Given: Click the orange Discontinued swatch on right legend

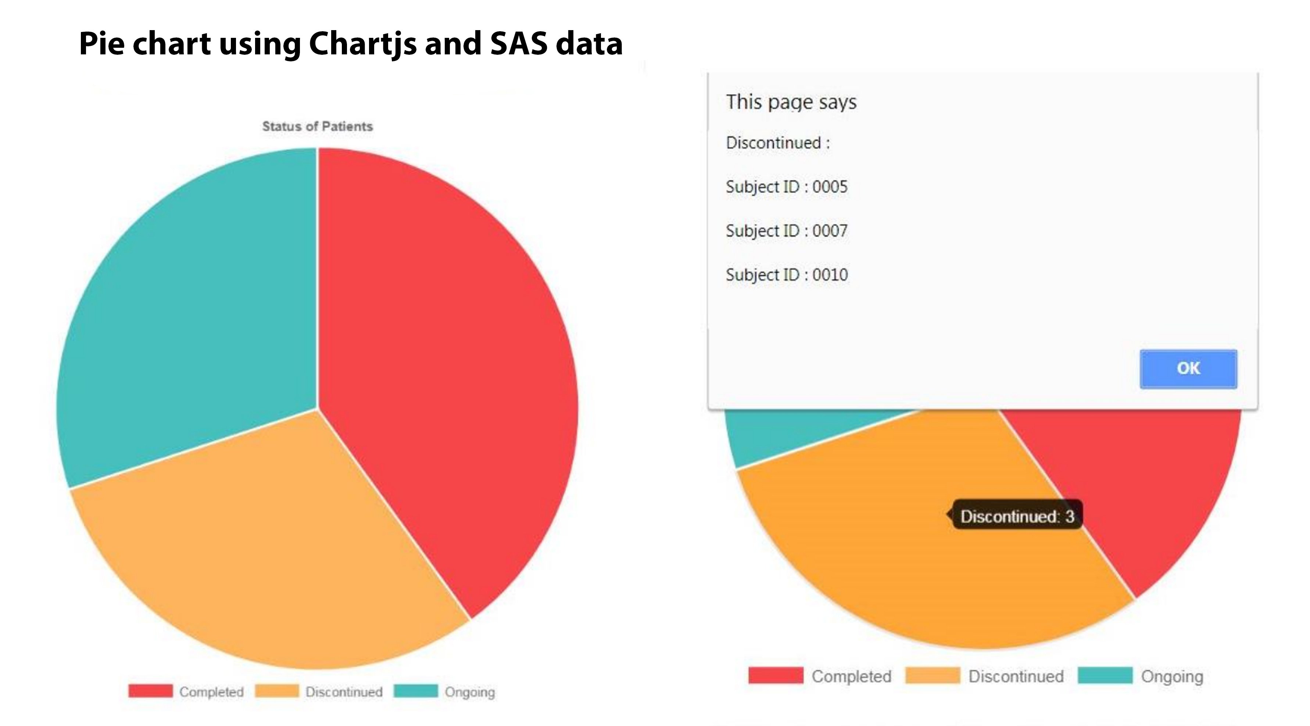Looking at the screenshot, I should (932, 676).
